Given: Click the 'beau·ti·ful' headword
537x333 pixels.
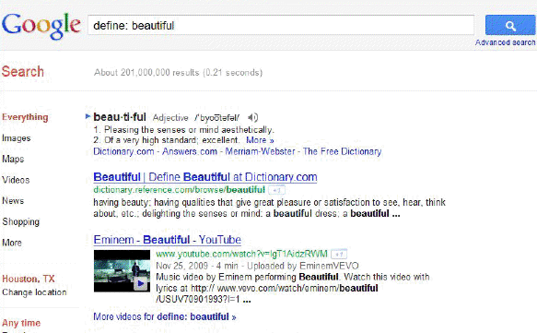Looking at the screenshot, I should pos(120,117).
